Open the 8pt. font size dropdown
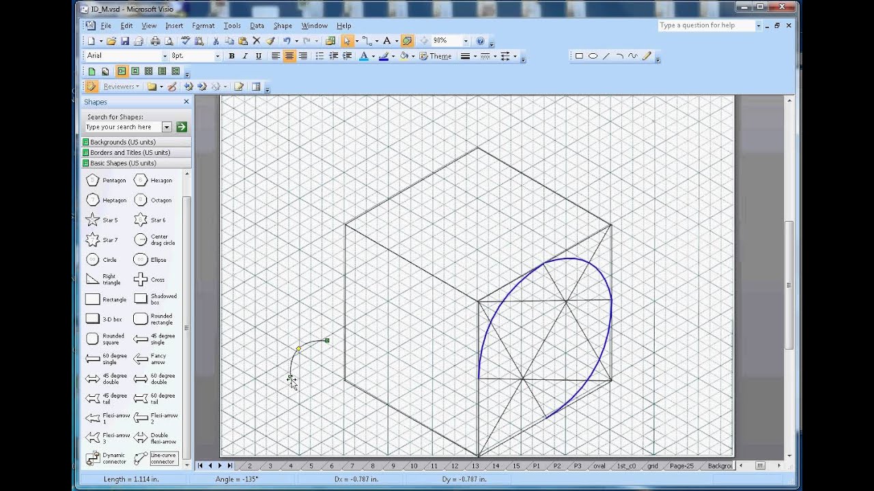Image resolution: width=874 pixels, height=491 pixels. coord(217,56)
